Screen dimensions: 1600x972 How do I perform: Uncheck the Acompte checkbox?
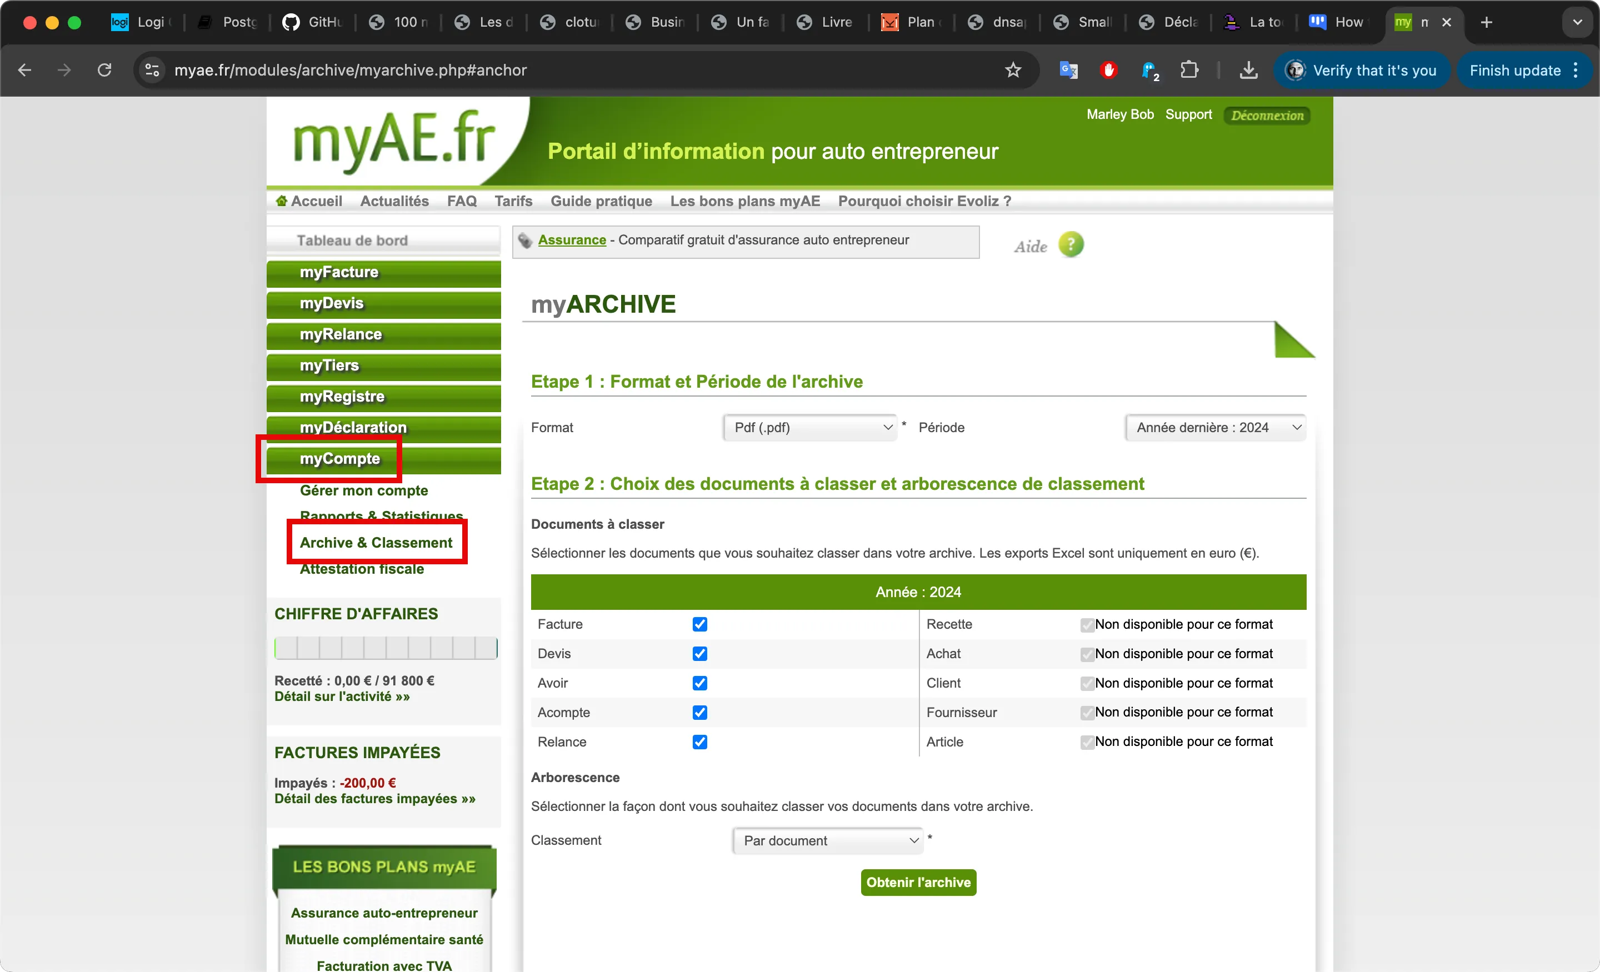pos(699,713)
